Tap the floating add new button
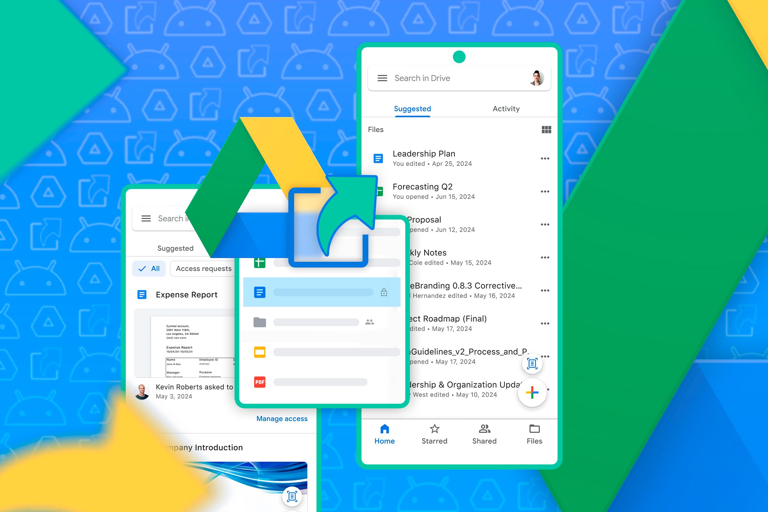Viewport: 768px width, 512px height. tap(532, 393)
